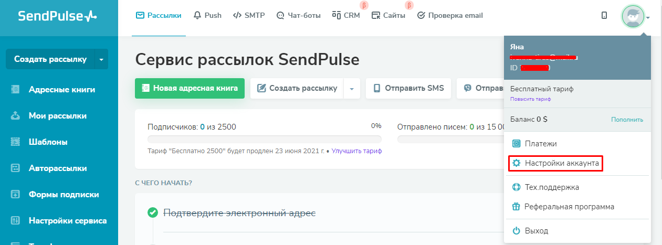Click the mobile phone icon in header
Image resolution: width=662 pixels, height=245 pixels.
point(604,16)
